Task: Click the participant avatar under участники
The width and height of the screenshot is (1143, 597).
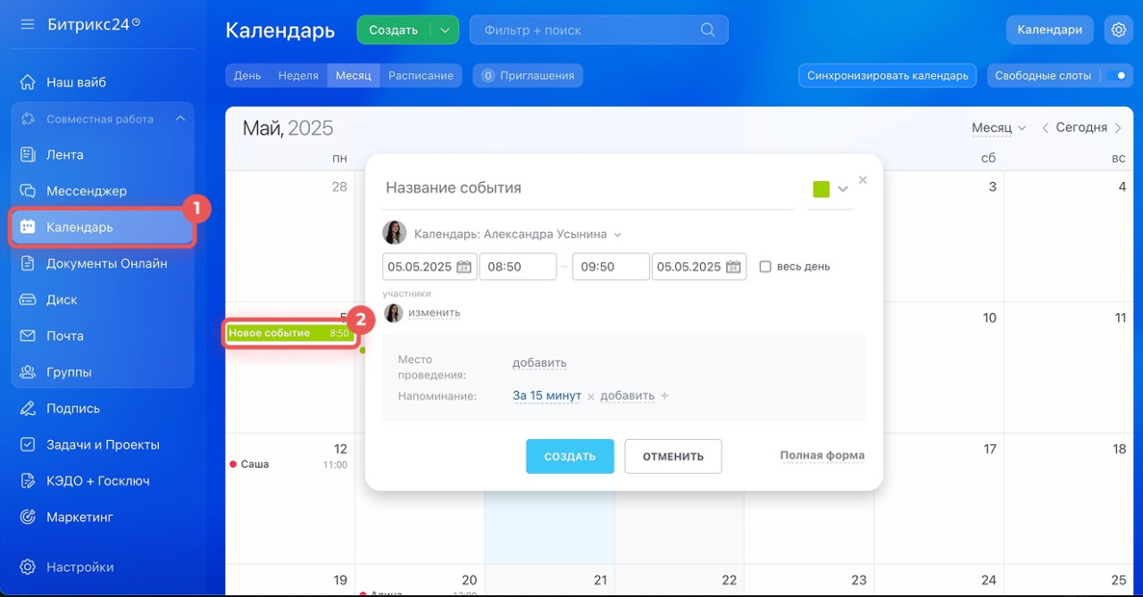Action: (x=393, y=313)
